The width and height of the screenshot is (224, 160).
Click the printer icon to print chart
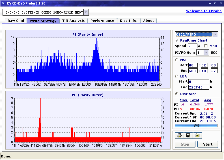[x=179, y=136]
